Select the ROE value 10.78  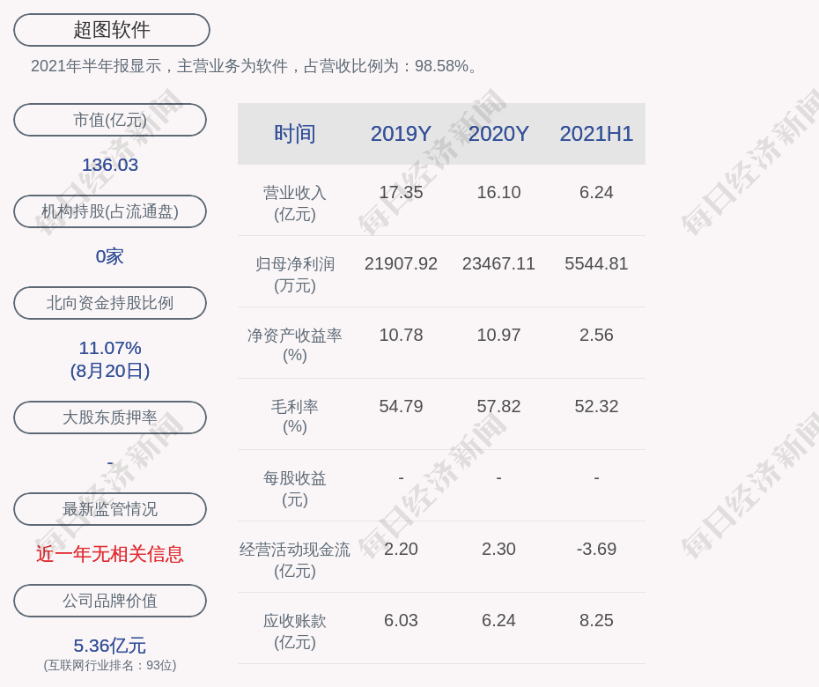[x=401, y=335]
